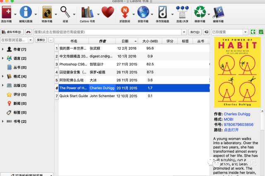The image size is (265, 176).
Task: Sort by the 作者 column header
Action: 102,41
